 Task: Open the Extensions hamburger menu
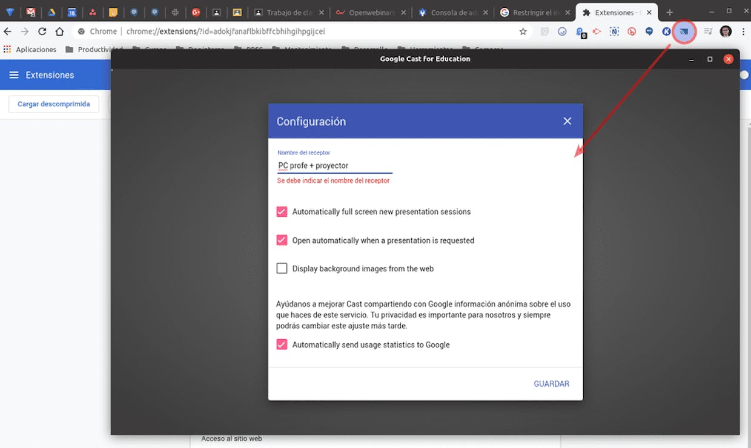pyautogui.click(x=13, y=75)
